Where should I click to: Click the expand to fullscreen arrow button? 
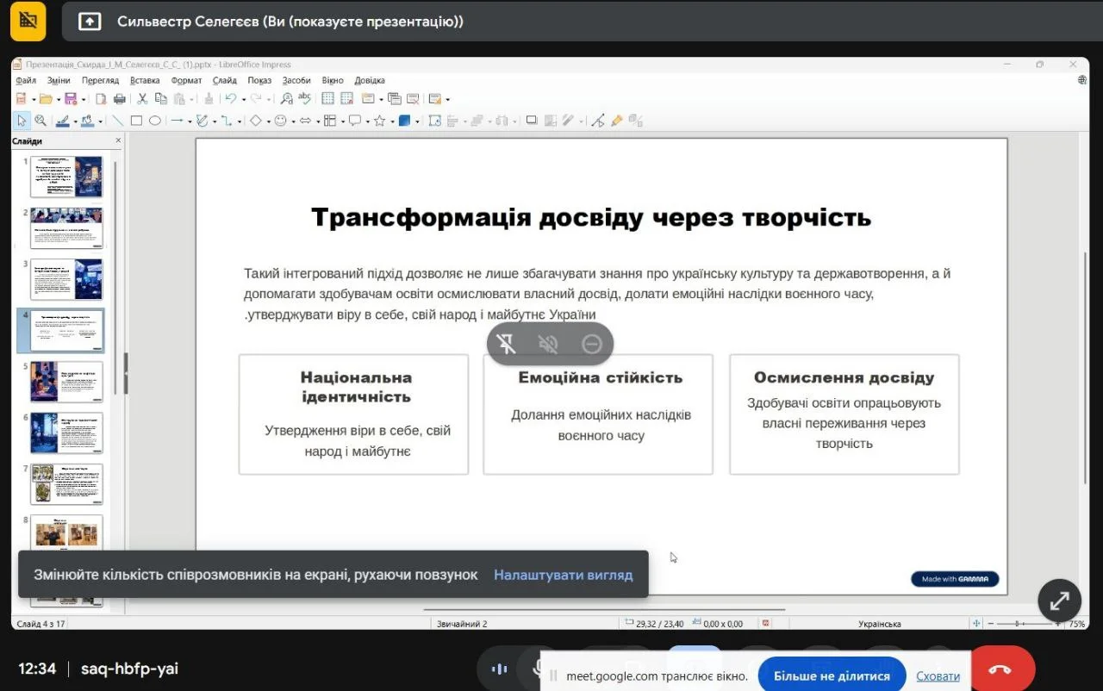1059,601
